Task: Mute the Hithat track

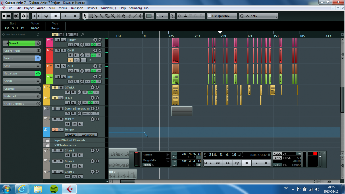Action: point(57,40)
